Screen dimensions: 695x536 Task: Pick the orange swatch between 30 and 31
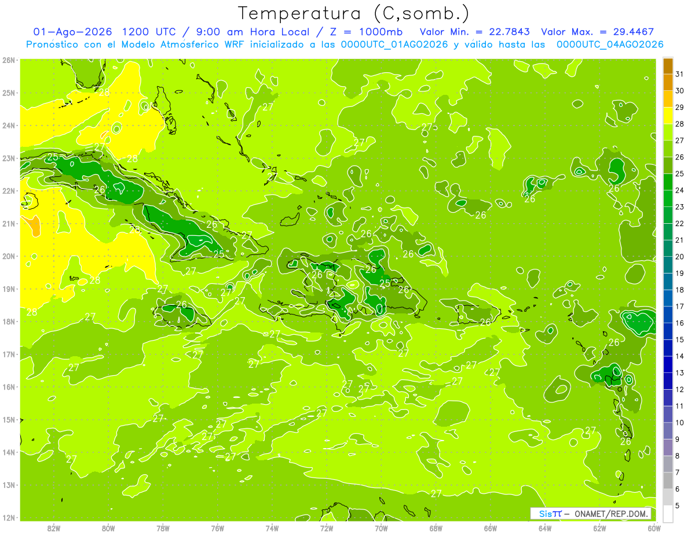668,83
